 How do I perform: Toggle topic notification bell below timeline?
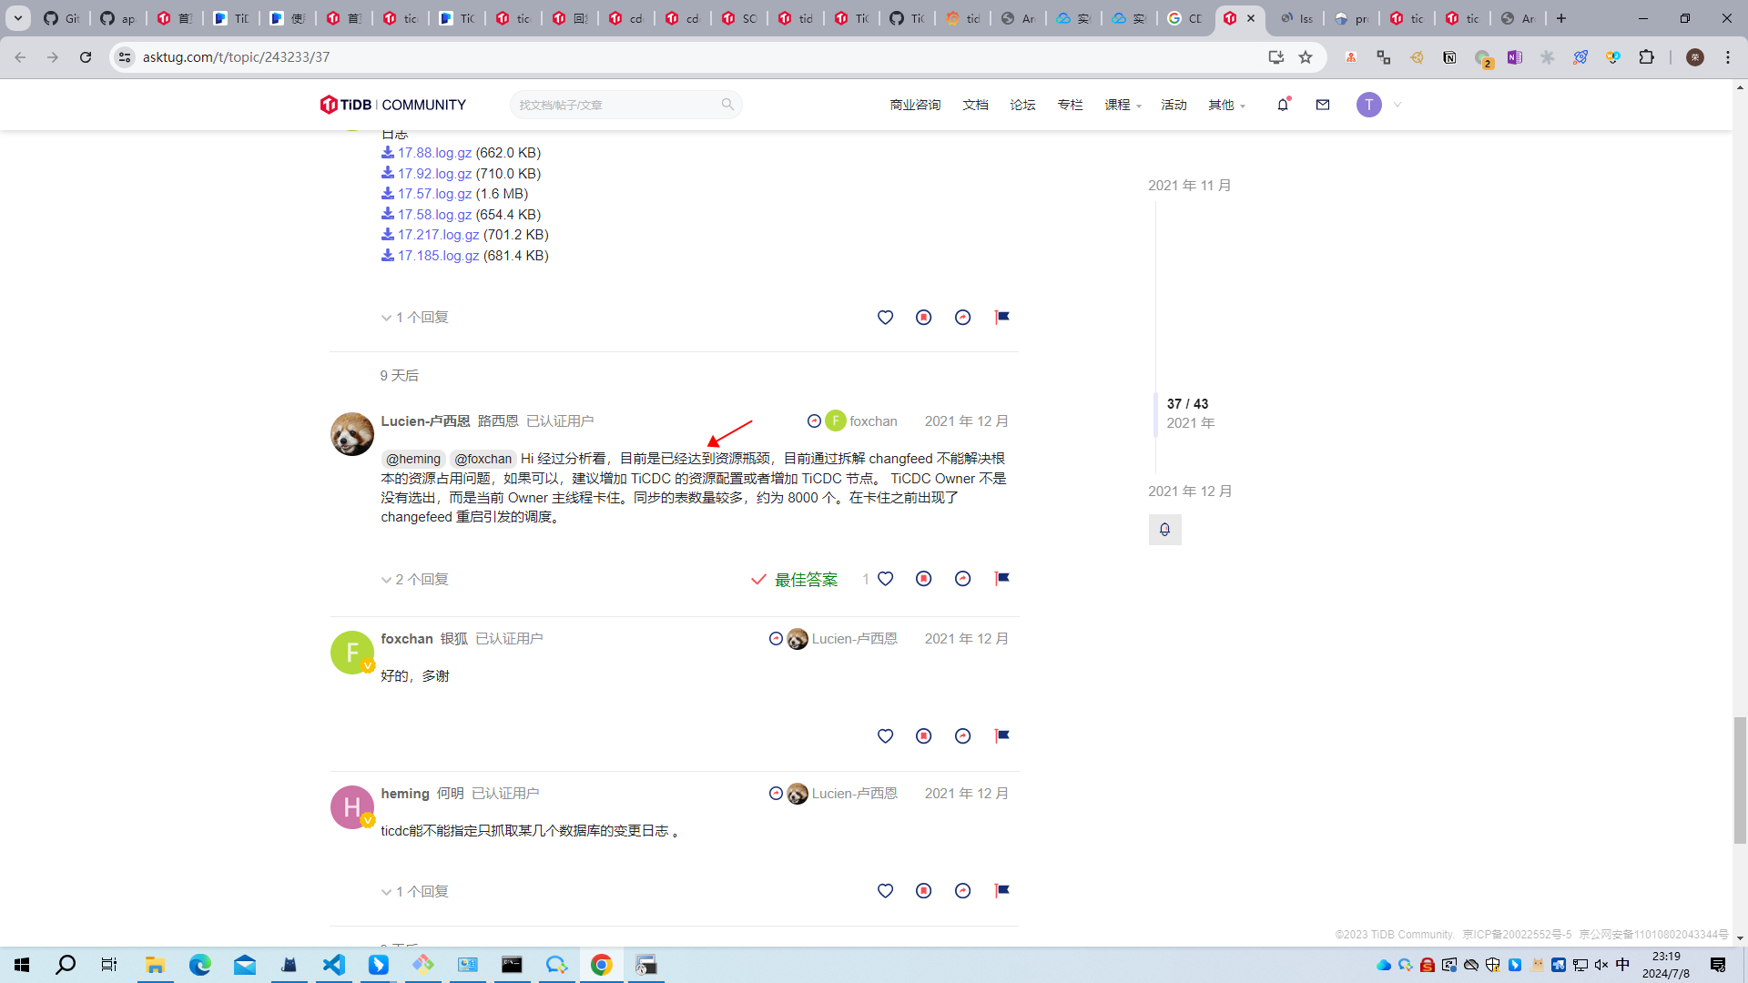[1164, 530]
